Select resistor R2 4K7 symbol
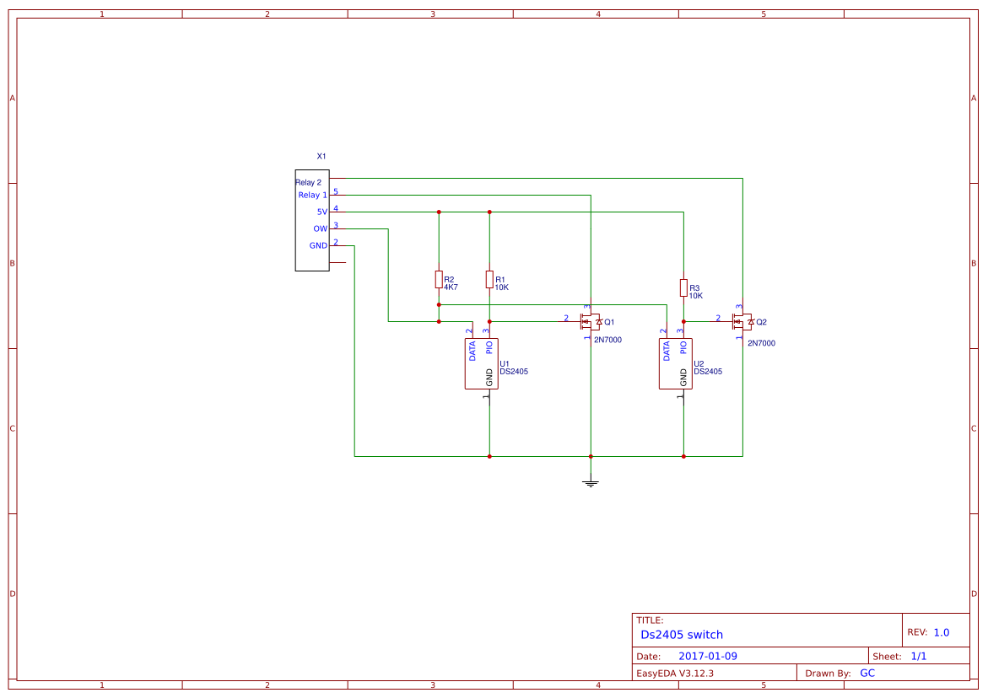988x698 pixels. [439, 281]
